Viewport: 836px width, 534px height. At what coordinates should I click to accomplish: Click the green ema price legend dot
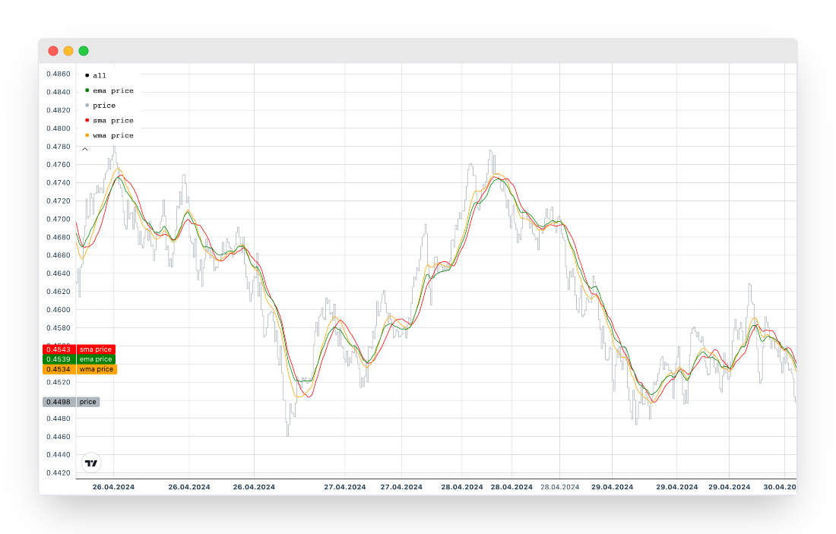coord(87,90)
